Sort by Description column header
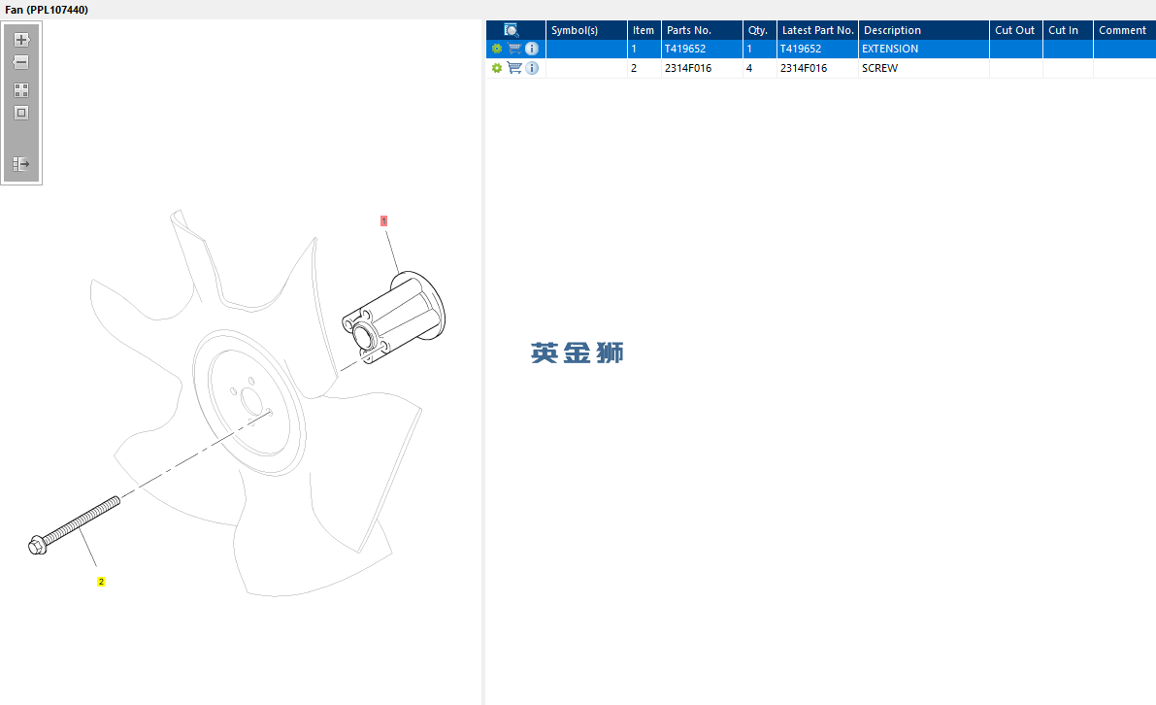The width and height of the screenshot is (1156, 705). tap(924, 30)
